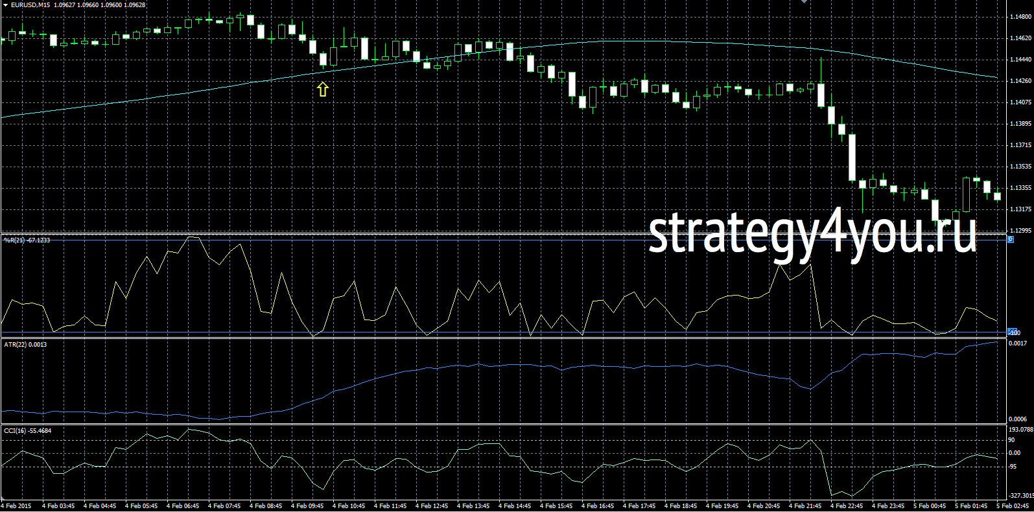Image resolution: width=1034 pixels, height=512 pixels.
Task: Click the 0.0017 ATR scale value
Action: click(x=1017, y=343)
